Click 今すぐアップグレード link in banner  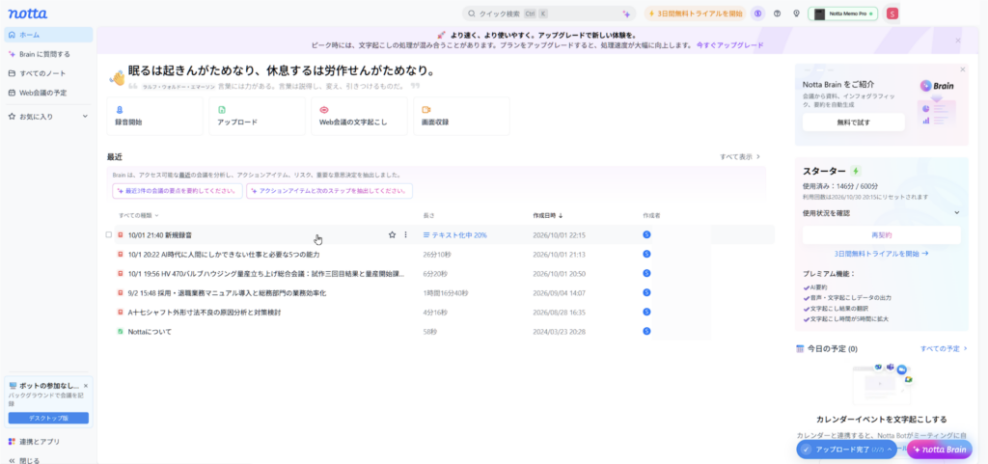(x=729, y=45)
